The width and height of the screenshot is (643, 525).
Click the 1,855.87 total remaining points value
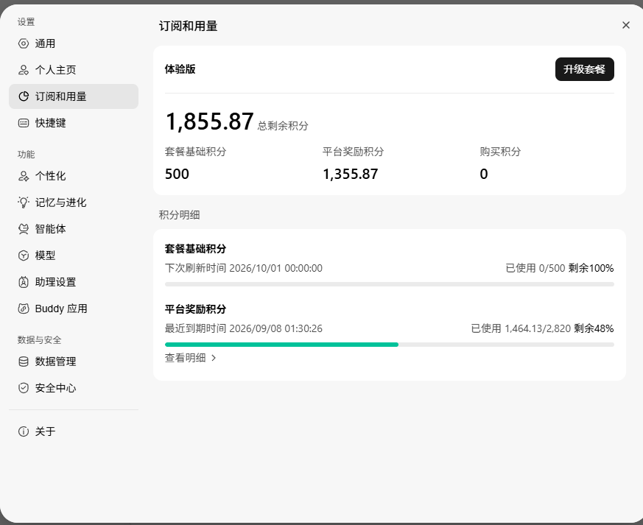click(x=210, y=121)
